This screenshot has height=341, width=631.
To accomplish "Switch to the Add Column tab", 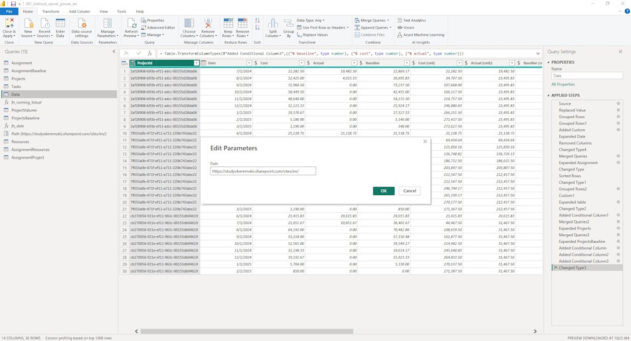I will [x=79, y=12].
